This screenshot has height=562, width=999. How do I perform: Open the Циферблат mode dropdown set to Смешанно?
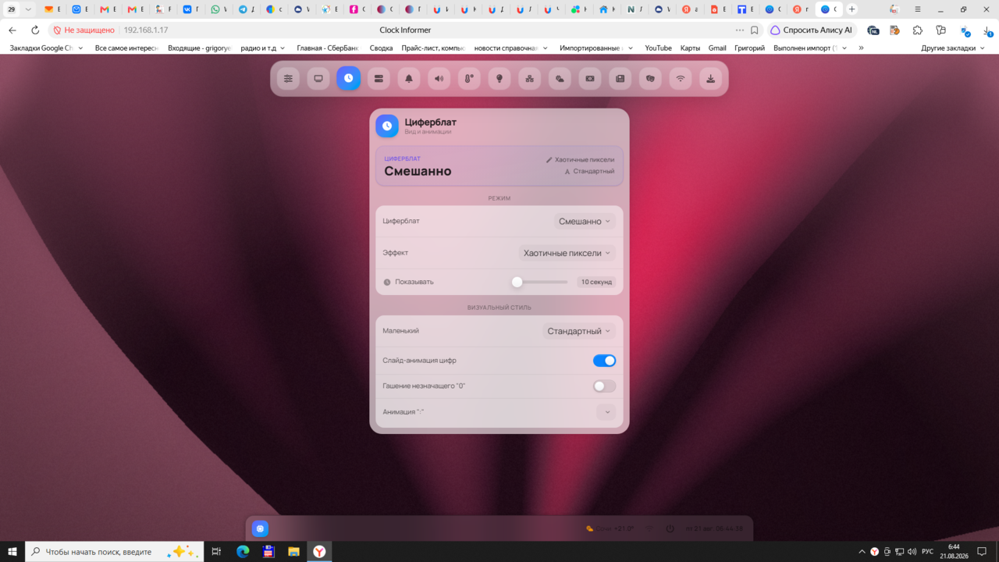tap(585, 222)
